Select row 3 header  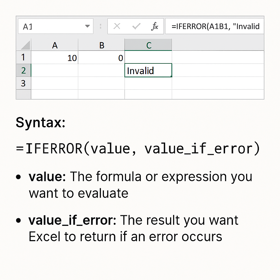(x=23, y=83)
